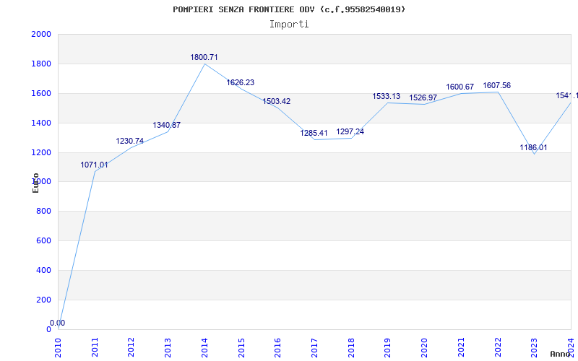Click the 2020 x-axis label
The image size is (578, 361).
point(425,347)
